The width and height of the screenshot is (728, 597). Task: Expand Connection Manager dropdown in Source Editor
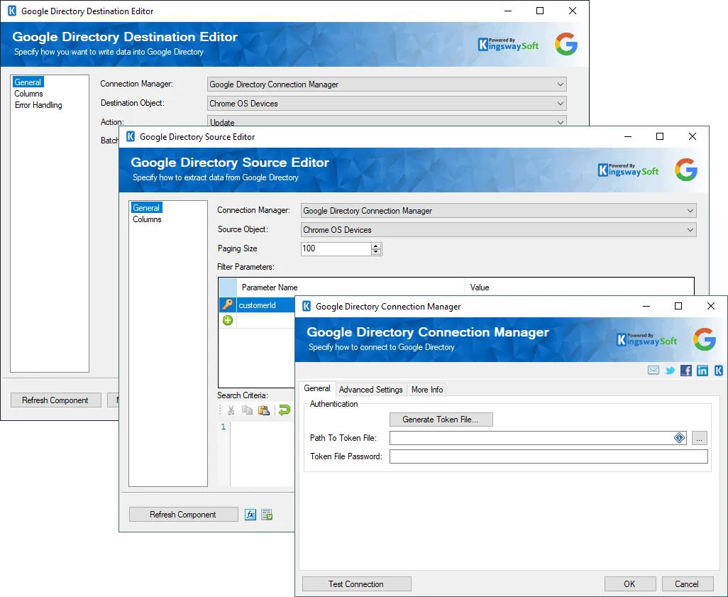[x=690, y=210]
